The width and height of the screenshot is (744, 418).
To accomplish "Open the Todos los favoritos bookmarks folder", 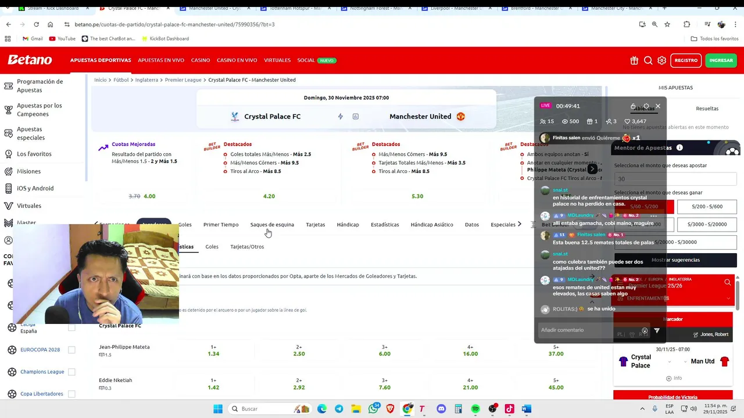I will click(x=714, y=39).
